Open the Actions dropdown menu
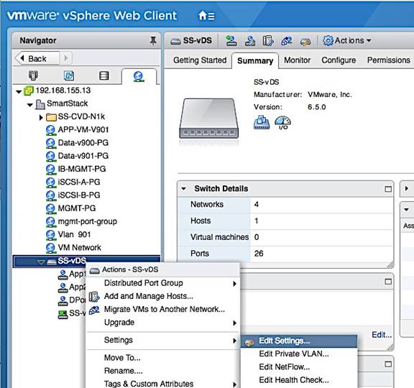This screenshot has height=388, width=414. (x=346, y=41)
